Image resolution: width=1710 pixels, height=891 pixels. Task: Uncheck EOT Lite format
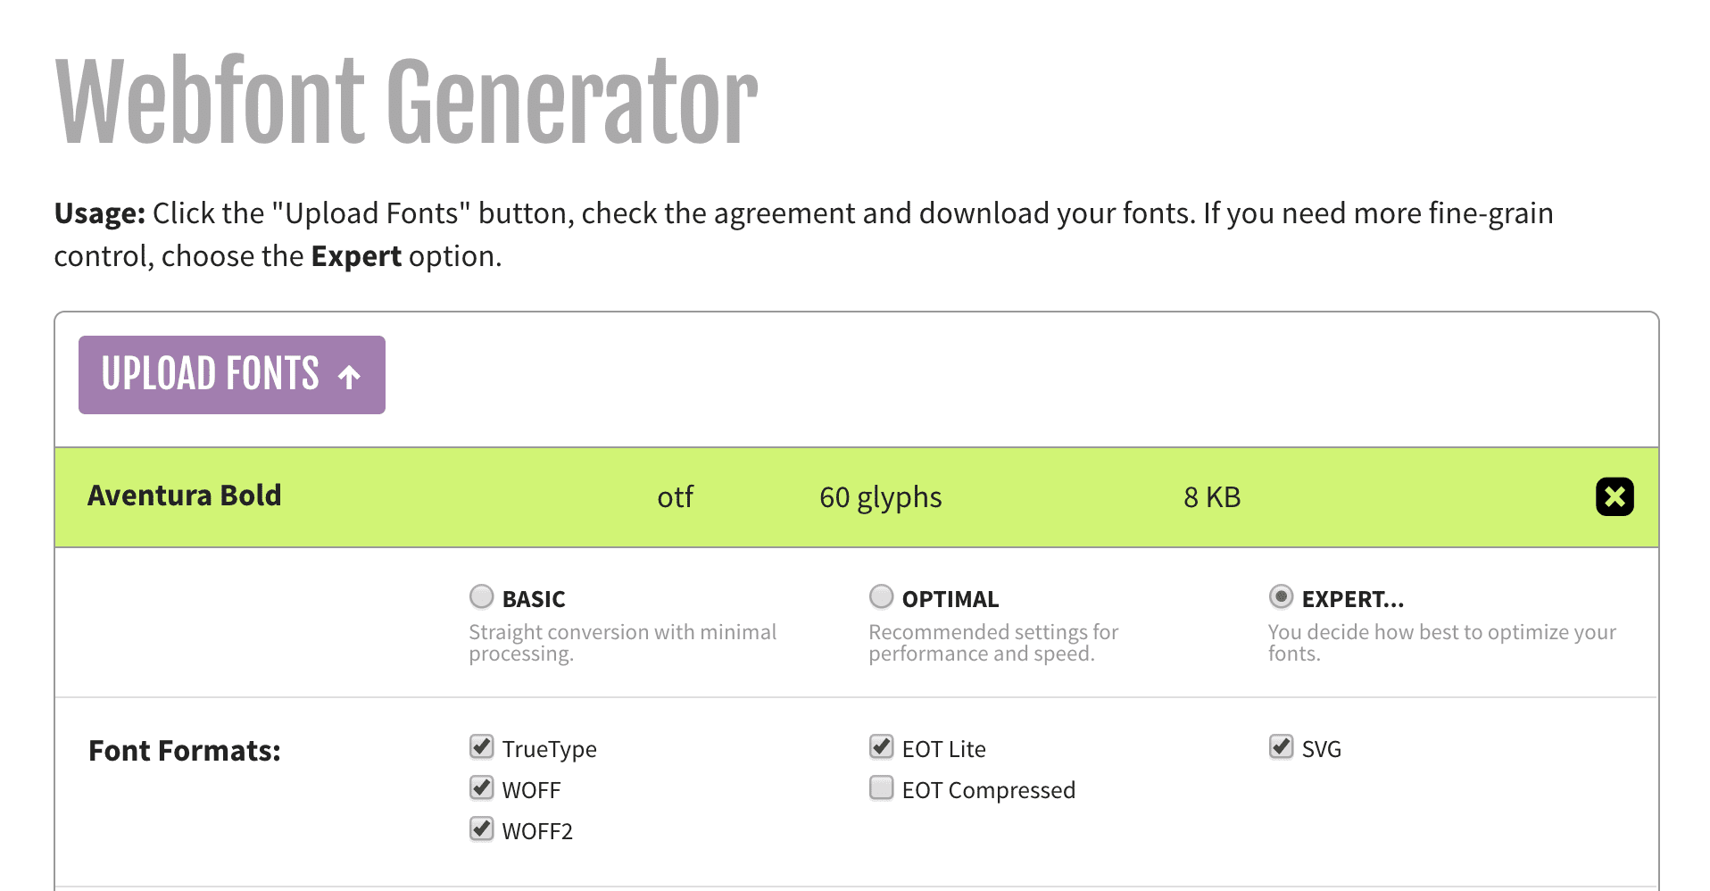point(880,746)
